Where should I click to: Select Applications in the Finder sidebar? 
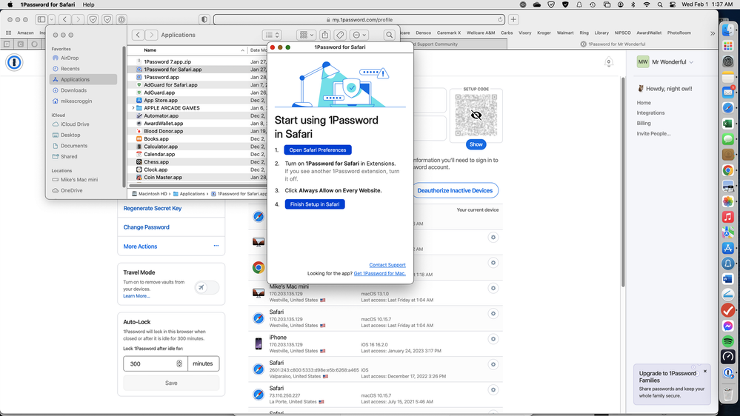(x=75, y=79)
